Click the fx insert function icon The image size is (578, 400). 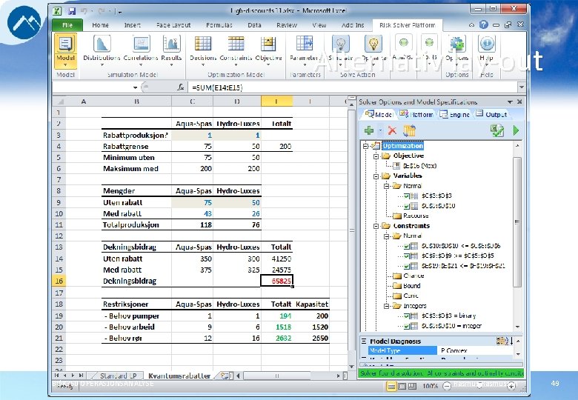click(x=180, y=87)
